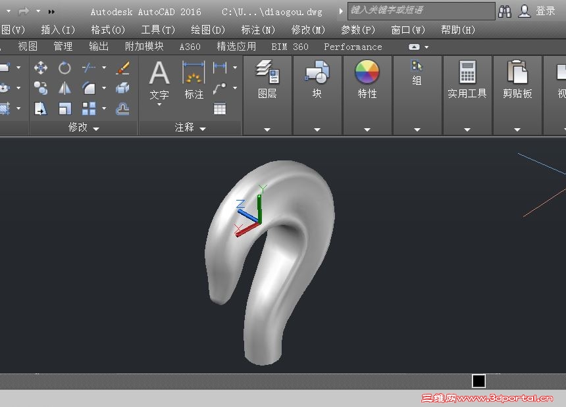
Task: Show more quick access toolbar items
Action: pos(51,12)
